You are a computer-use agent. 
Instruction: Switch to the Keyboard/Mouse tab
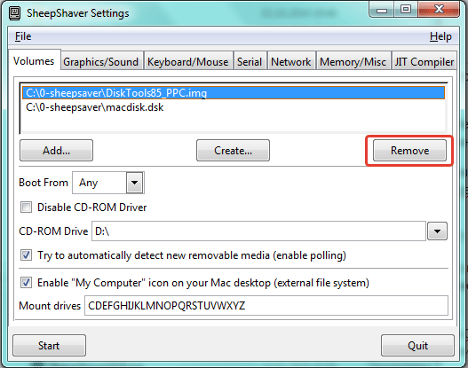(x=188, y=62)
